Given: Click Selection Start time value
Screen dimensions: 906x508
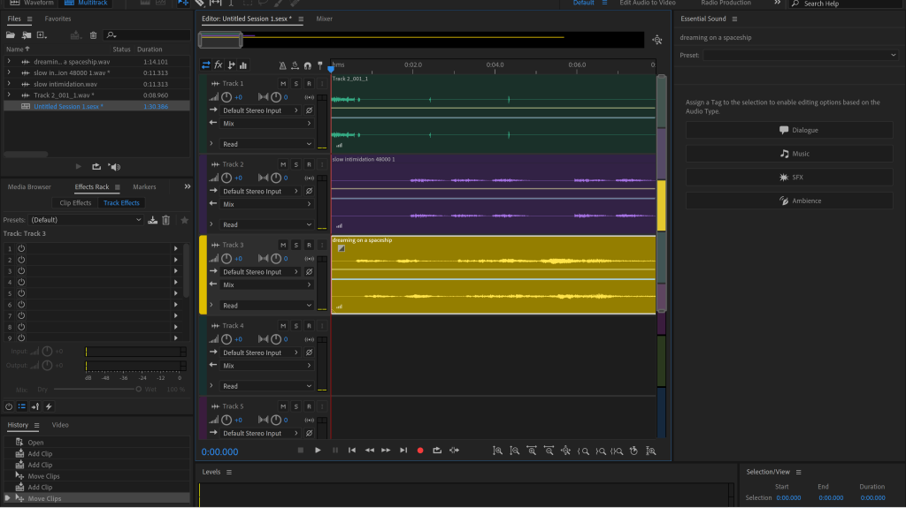Looking at the screenshot, I should (x=788, y=498).
